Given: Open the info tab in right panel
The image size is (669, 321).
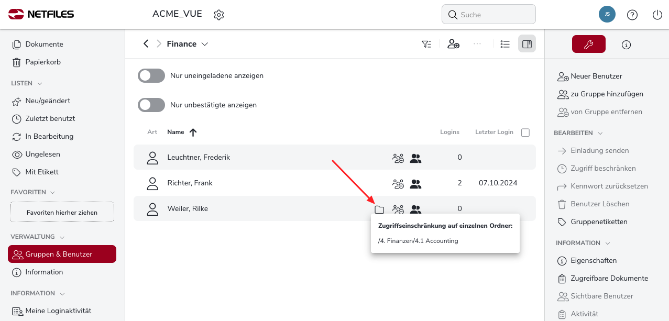Looking at the screenshot, I should click(x=626, y=45).
